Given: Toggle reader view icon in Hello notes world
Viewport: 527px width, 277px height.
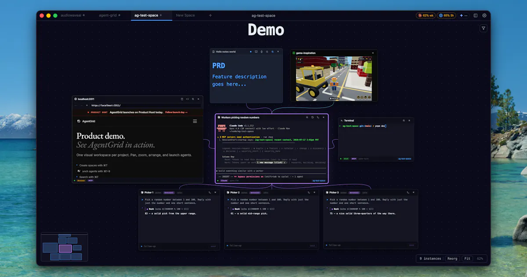Looking at the screenshot, I should coord(256,51).
